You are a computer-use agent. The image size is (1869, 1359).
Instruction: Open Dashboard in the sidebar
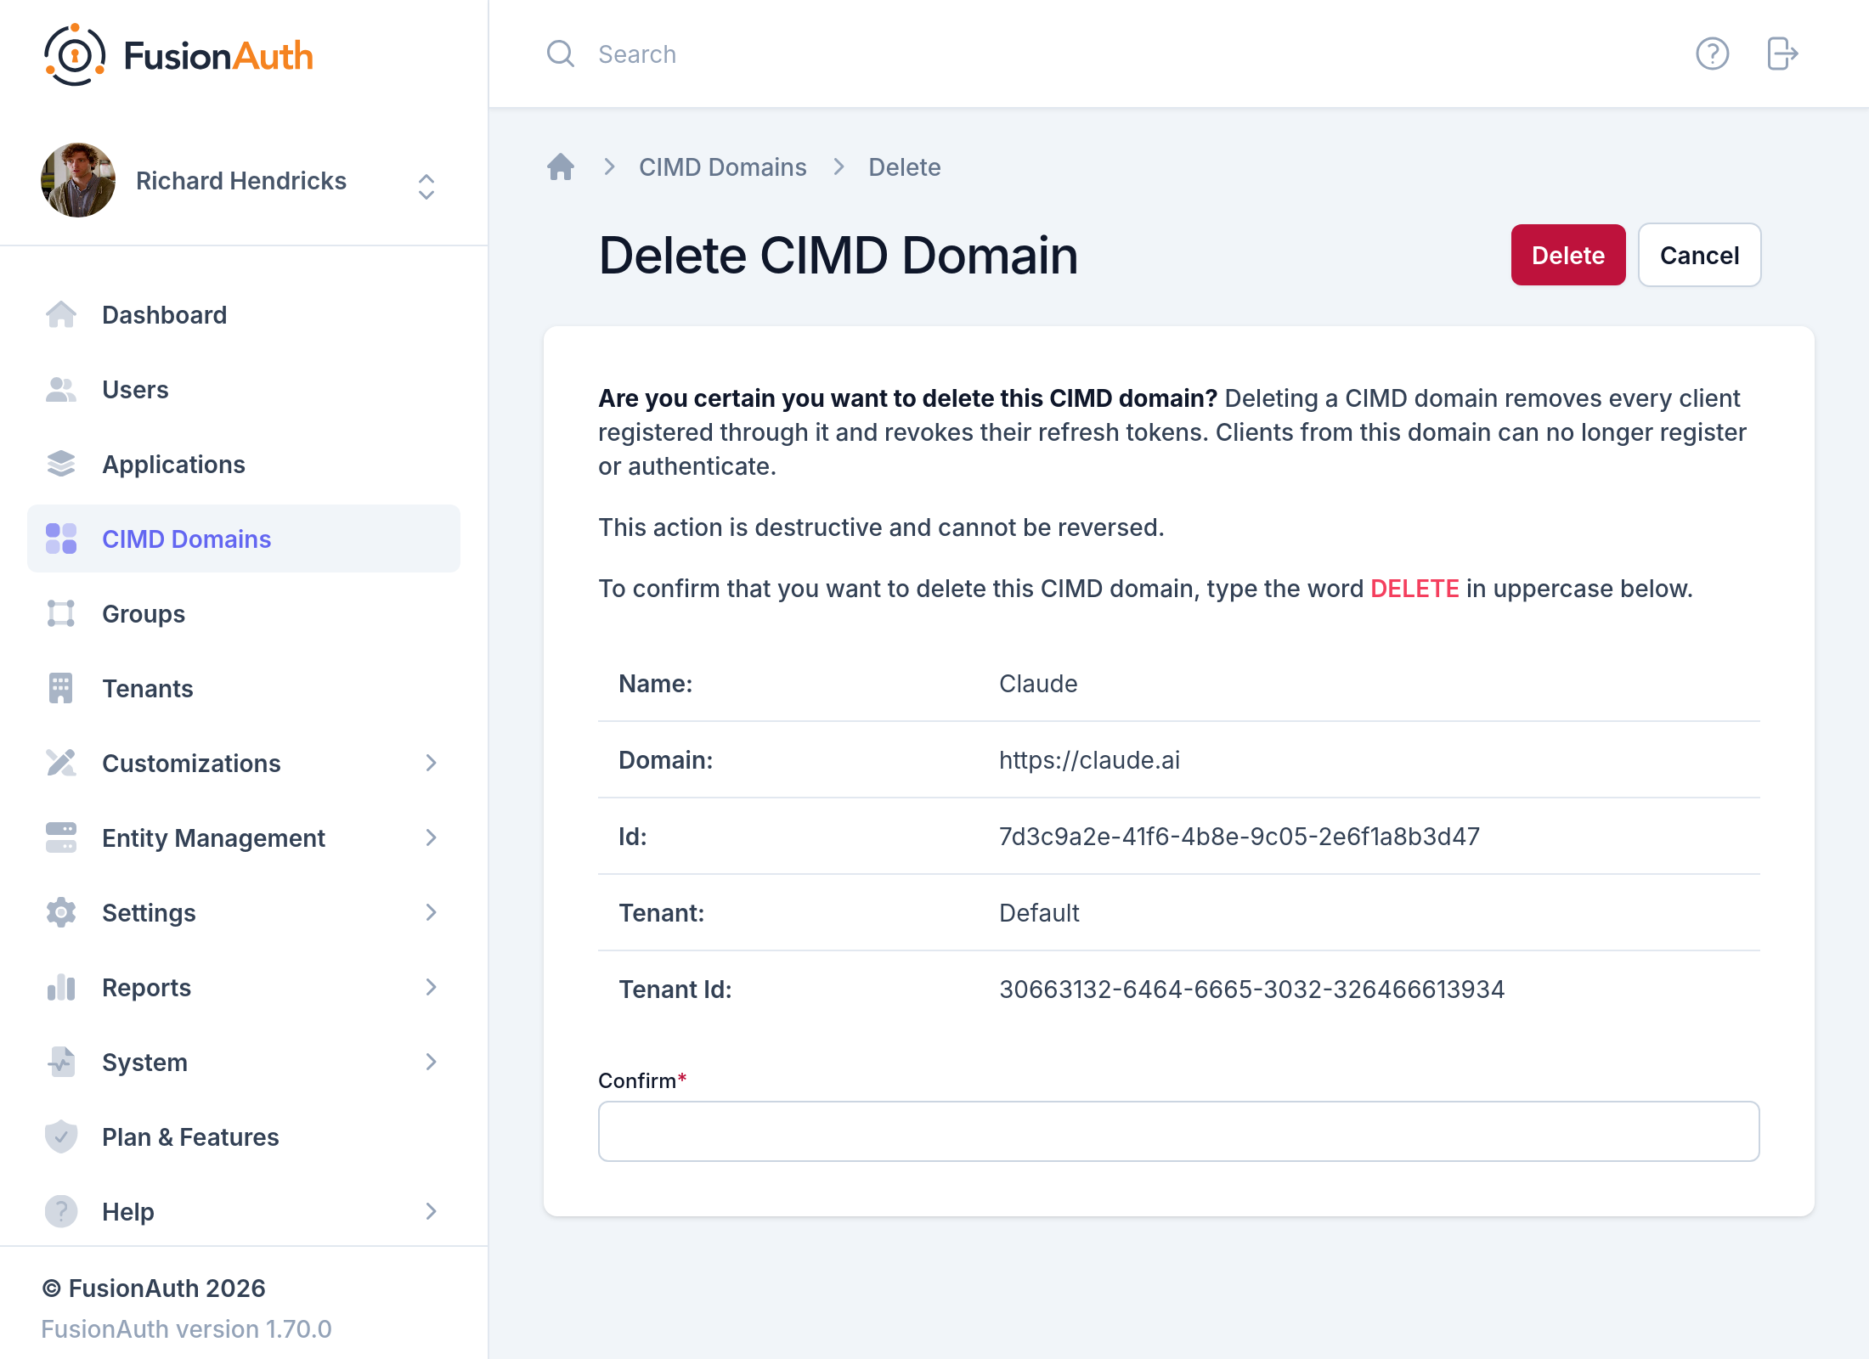point(244,314)
